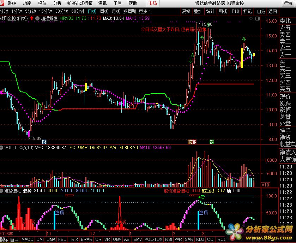The width and height of the screenshot is (296, 243).
Task: Select the KDJ indicator tab
Action: tap(200, 239)
